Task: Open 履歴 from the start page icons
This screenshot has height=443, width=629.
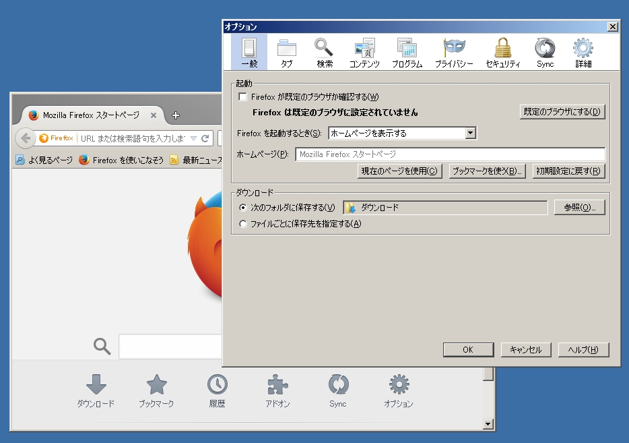Action: tap(216, 391)
